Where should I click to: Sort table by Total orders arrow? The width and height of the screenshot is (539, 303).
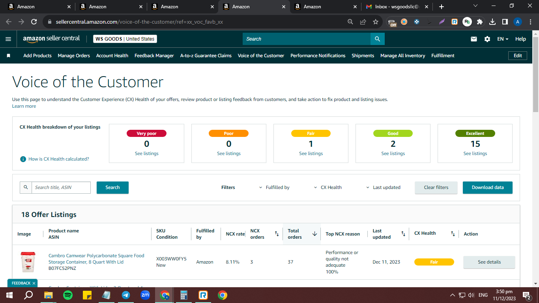tap(314, 234)
